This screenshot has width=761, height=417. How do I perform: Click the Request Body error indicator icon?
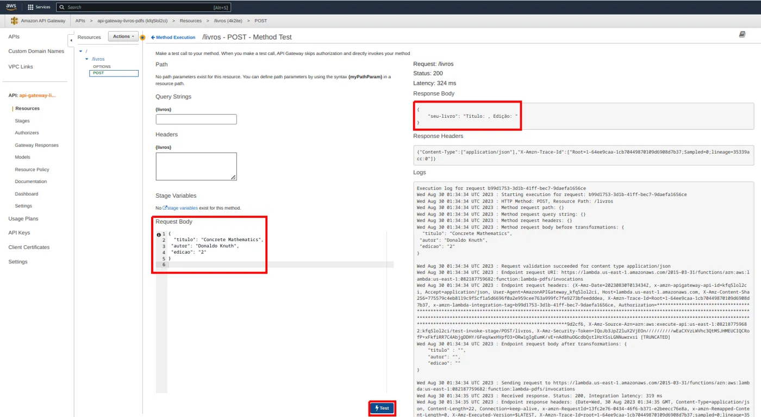(159, 235)
